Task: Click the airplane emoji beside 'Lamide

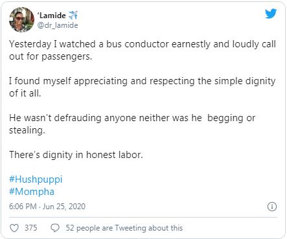Action: [73, 16]
